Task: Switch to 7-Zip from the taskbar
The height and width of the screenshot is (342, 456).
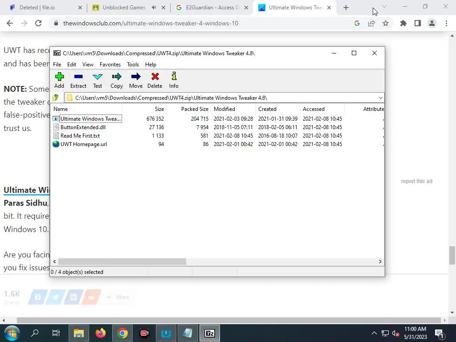Action: (x=210, y=333)
